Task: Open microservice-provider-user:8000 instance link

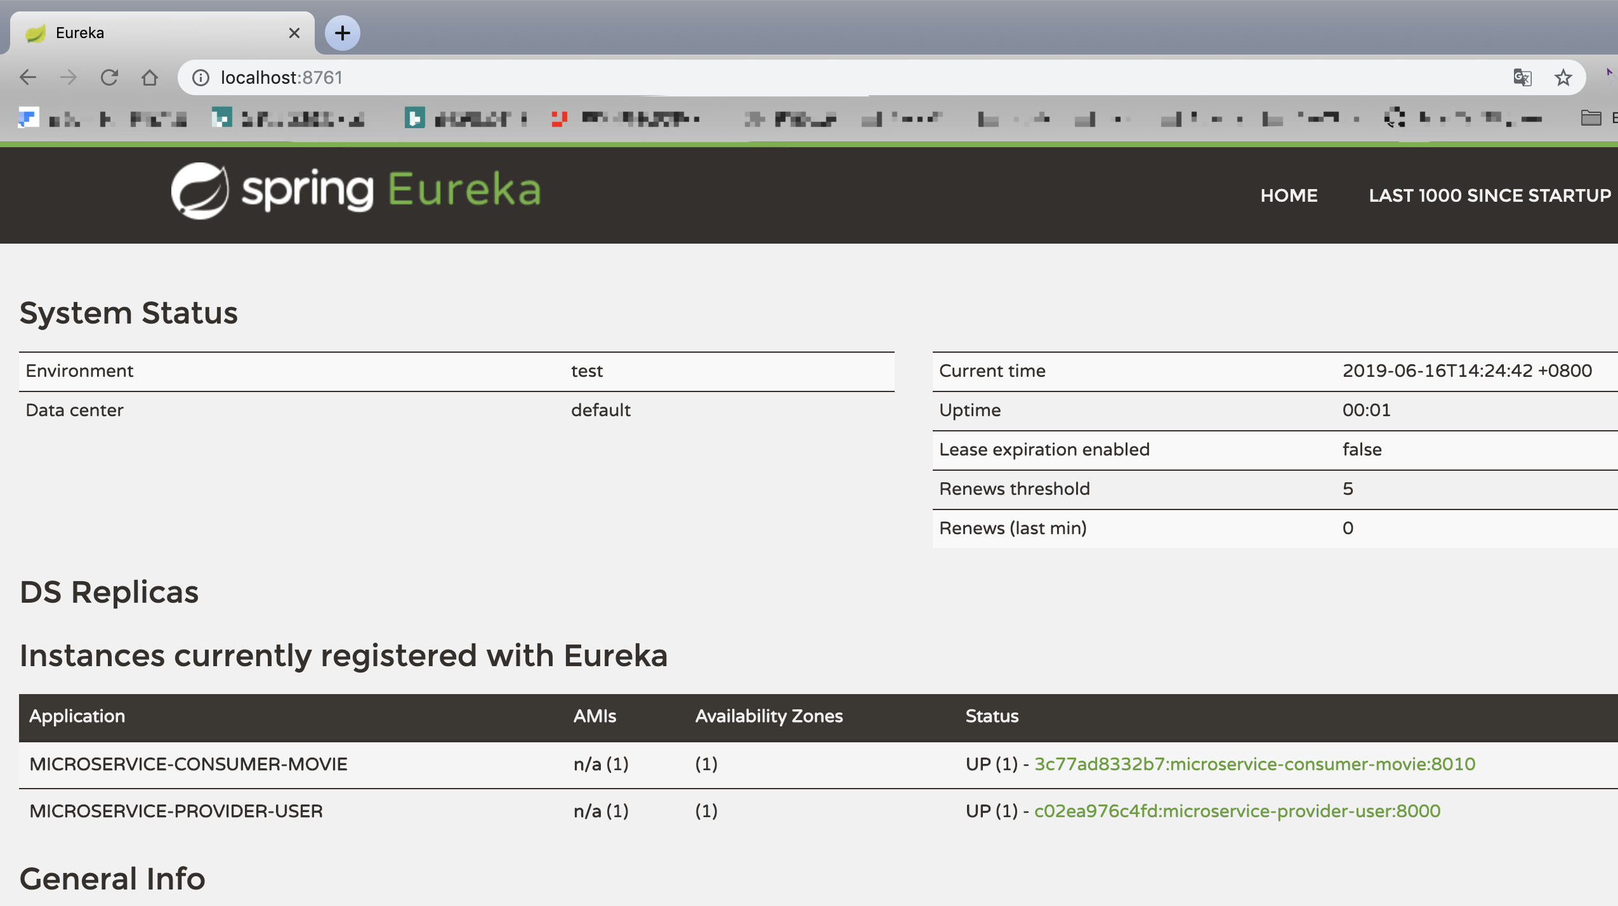Action: (x=1237, y=811)
